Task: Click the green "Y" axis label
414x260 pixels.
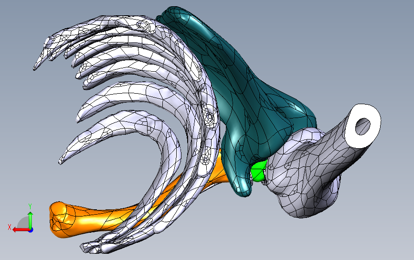Action: 30,206
